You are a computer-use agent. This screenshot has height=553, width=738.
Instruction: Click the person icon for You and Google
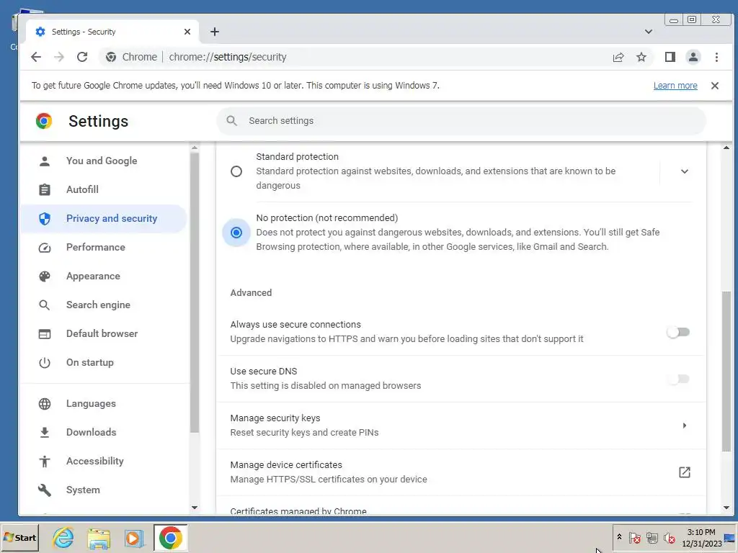[45, 161]
